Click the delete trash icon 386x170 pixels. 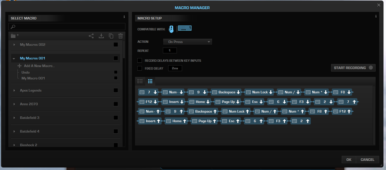tap(121, 36)
